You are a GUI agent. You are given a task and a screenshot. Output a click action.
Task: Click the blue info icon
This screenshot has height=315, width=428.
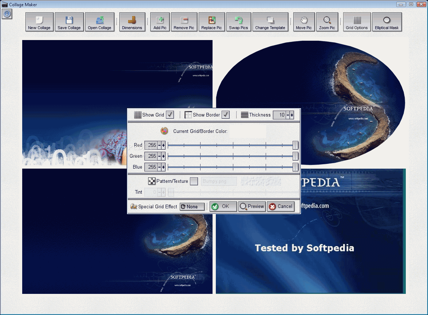tap(7, 14)
